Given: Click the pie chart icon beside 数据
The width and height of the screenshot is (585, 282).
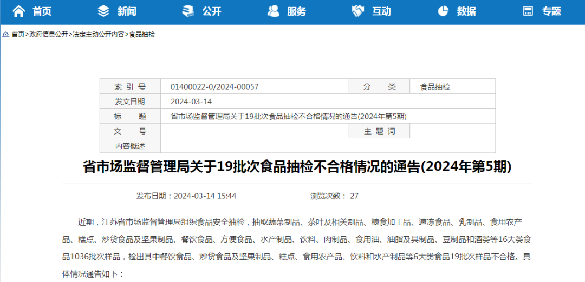Looking at the screenshot, I should tap(443, 11).
